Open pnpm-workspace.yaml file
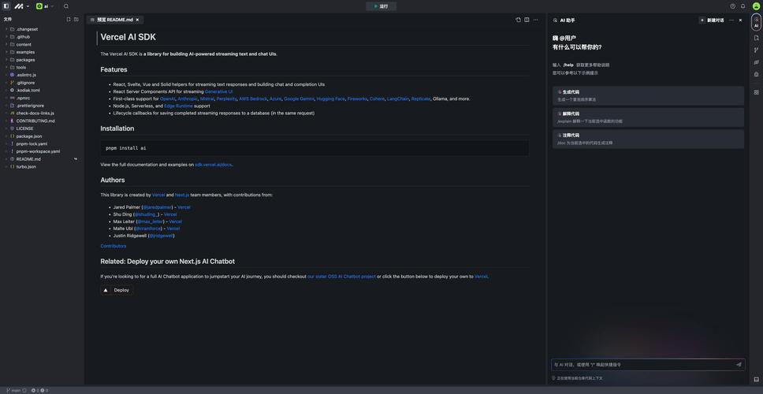This screenshot has width=763, height=394. click(42, 151)
